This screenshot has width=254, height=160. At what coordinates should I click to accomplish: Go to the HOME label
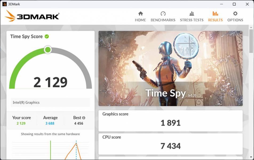[140, 20]
